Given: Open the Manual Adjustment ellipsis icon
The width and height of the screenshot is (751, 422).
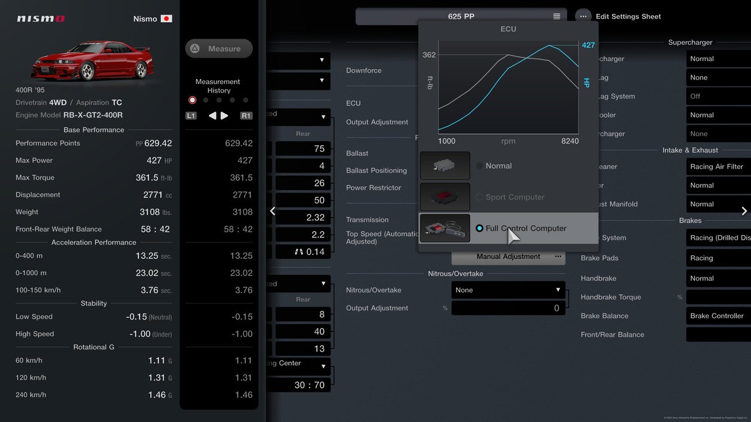Looking at the screenshot, I should point(558,257).
